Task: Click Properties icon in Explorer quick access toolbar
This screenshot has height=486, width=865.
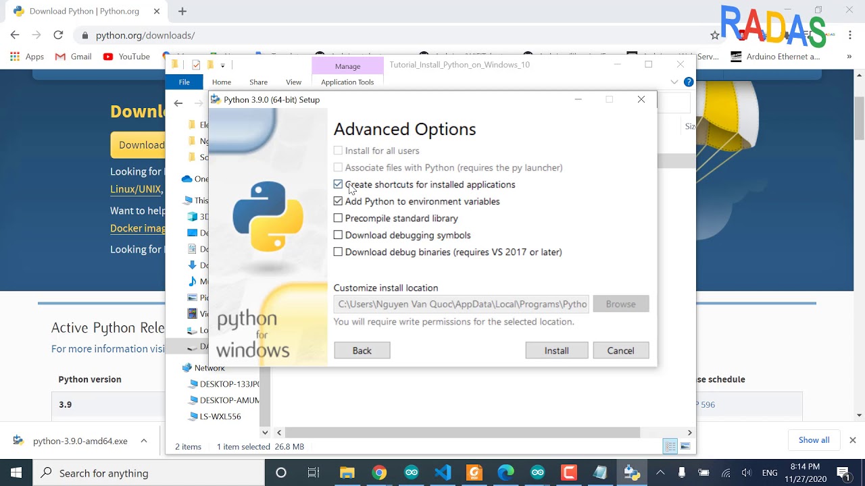Action: (x=196, y=65)
